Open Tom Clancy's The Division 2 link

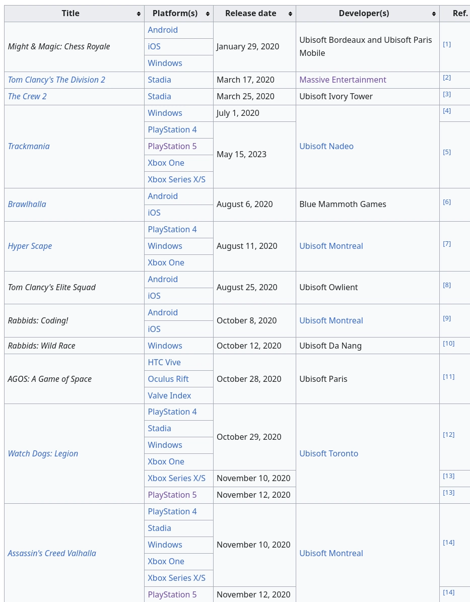pos(56,80)
